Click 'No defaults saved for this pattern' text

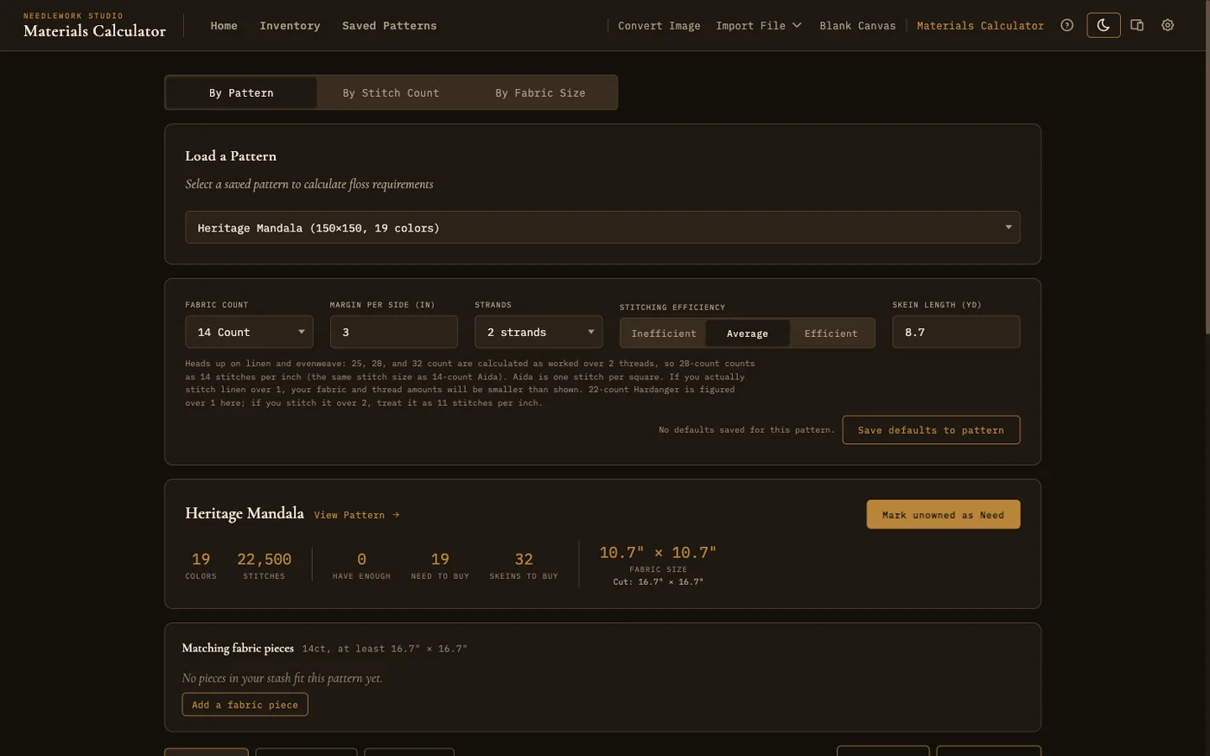pyautogui.click(x=746, y=430)
